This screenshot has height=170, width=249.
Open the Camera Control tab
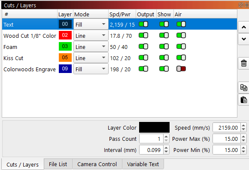pyautogui.click(x=97, y=164)
